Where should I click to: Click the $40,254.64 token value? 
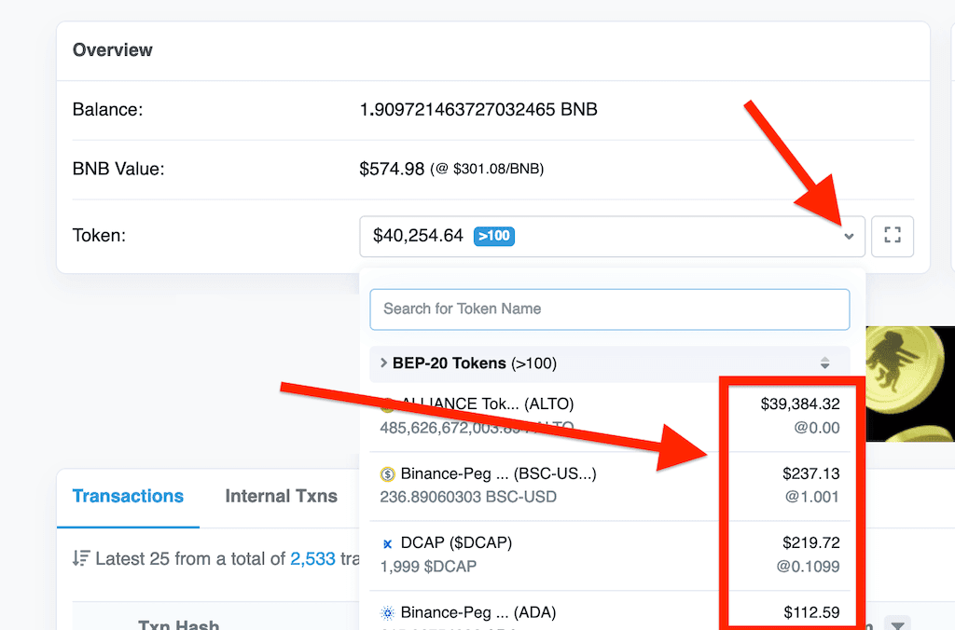pyautogui.click(x=418, y=236)
